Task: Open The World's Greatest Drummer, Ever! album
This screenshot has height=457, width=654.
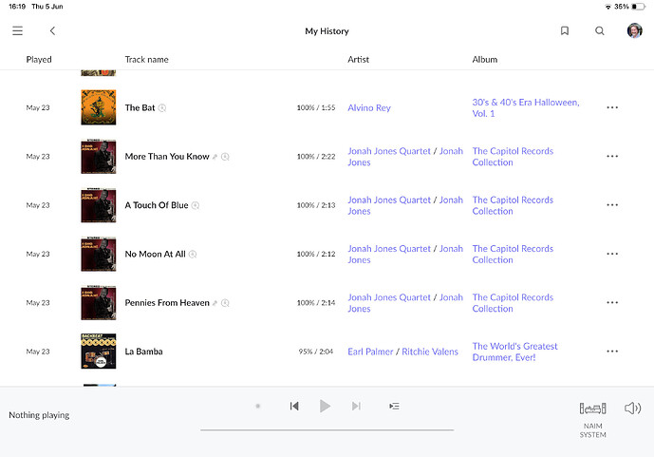Action: pos(514,352)
